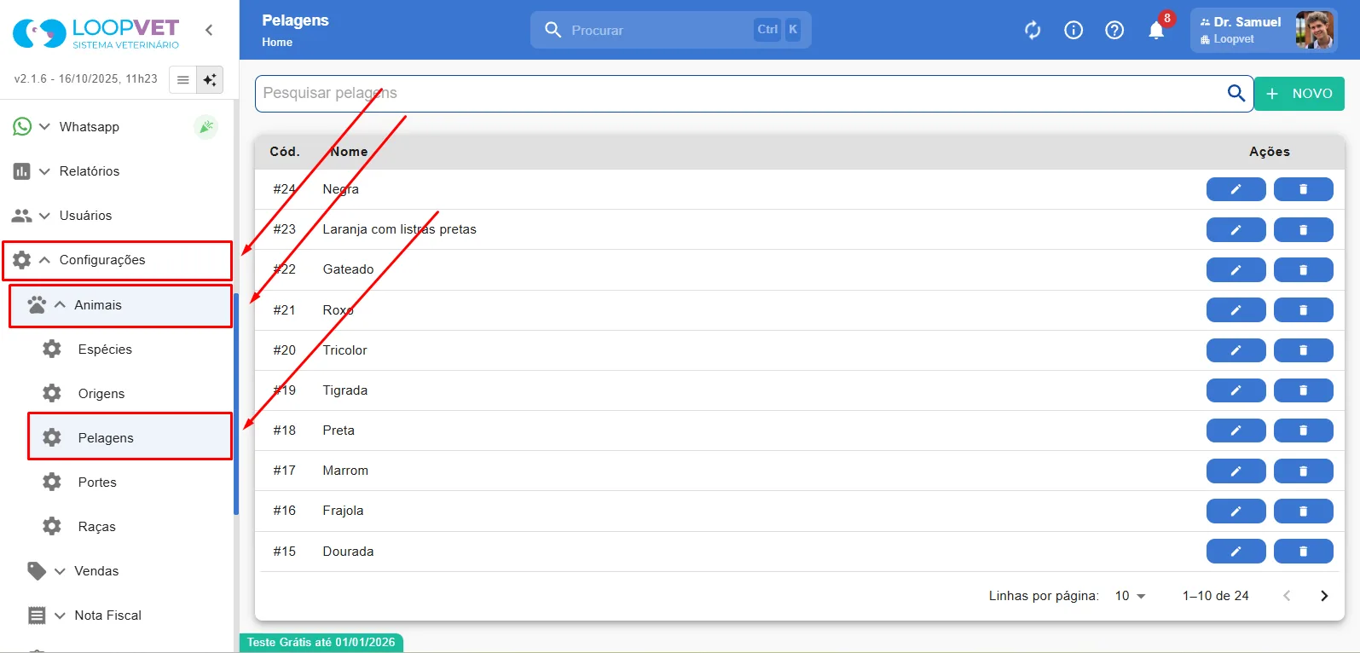The height and width of the screenshot is (653, 1360).
Task: Click the 1–10 de 24 pagination text
Action: point(1215,596)
